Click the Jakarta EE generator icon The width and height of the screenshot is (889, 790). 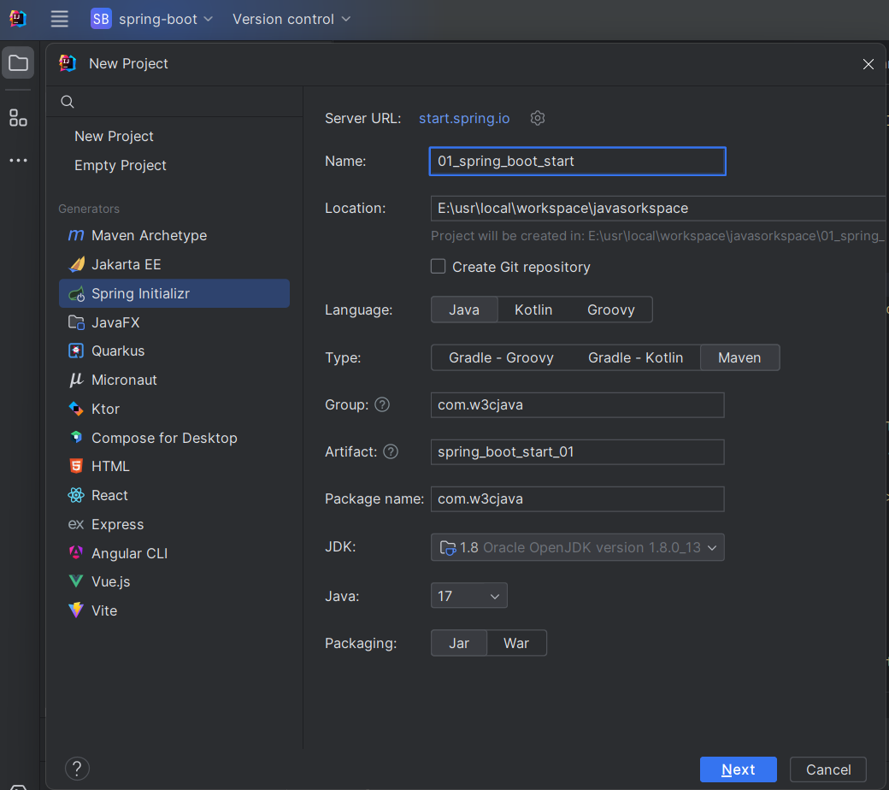coord(76,264)
